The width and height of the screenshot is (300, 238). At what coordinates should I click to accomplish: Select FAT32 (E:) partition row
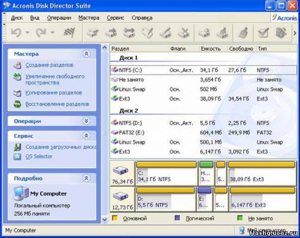pyautogui.click(x=203, y=132)
